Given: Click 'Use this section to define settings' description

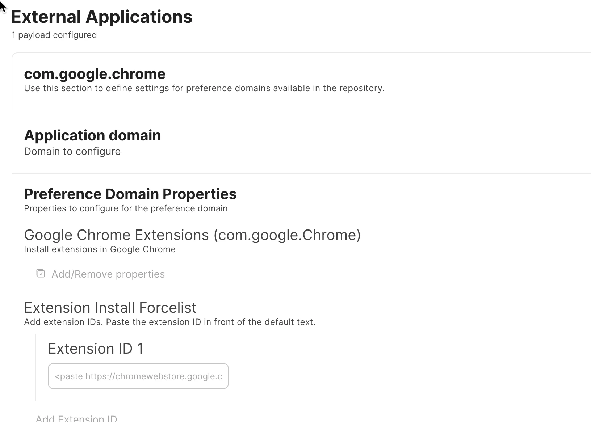Looking at the screenshot, I should click(204, 88).
